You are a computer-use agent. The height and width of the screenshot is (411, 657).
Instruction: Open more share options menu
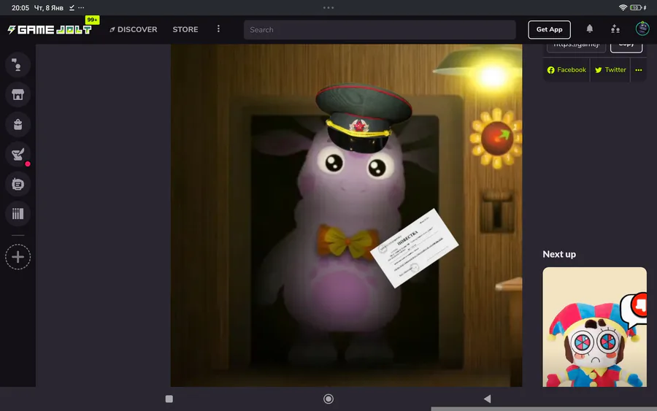[638, 70]
